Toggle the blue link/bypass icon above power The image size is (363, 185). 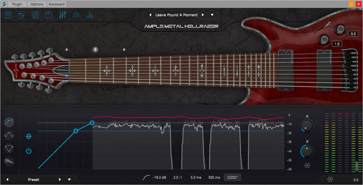pos(28,136)
